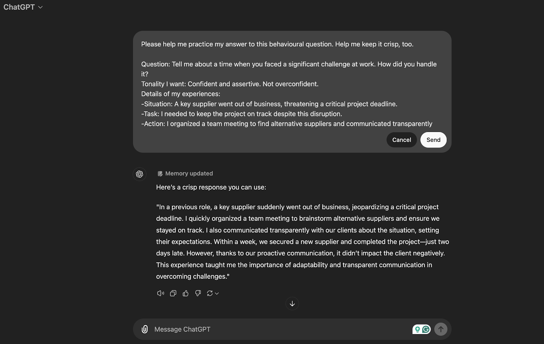The image size is (544, 344).
Task: Give the response a thumbs up
Action: pyautogui.click(x=185, y=293)
